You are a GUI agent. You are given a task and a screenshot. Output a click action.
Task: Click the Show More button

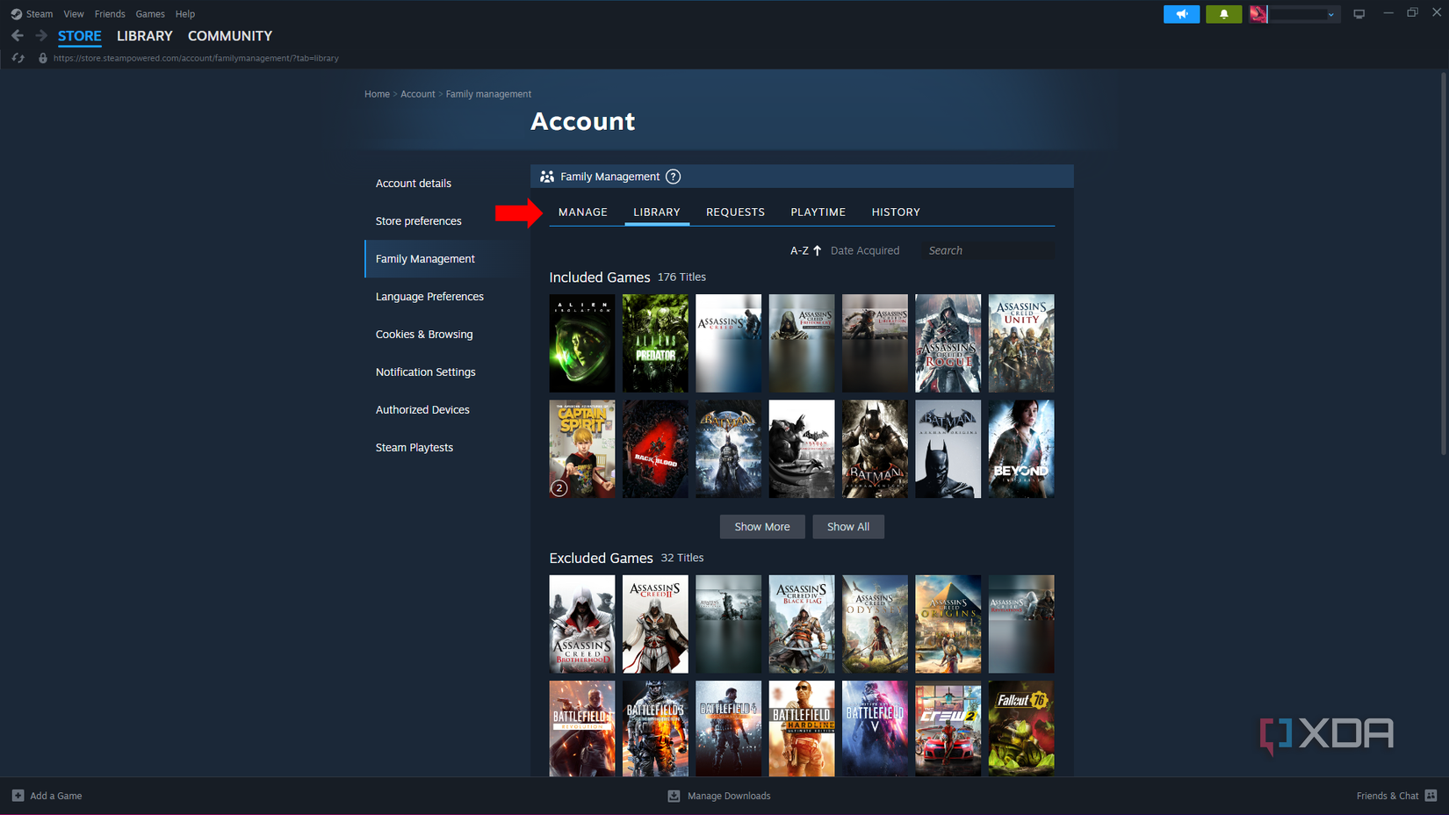pyautogui.click(x=762, y=526)
